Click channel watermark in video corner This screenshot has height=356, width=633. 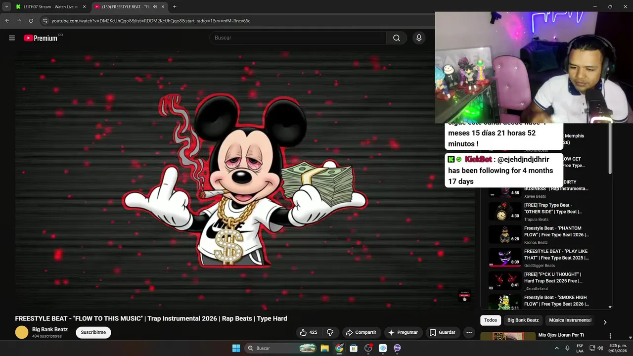click(464, 295)
